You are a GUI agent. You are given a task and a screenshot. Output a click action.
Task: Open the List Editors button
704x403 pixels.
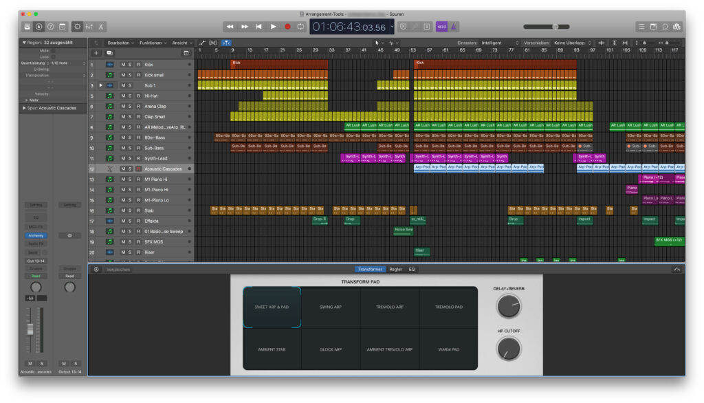click(x=641, y=27)
